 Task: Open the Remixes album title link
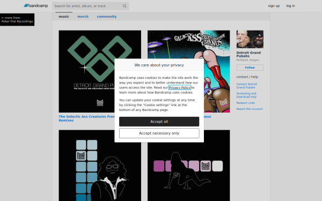[x=86, y=118]
